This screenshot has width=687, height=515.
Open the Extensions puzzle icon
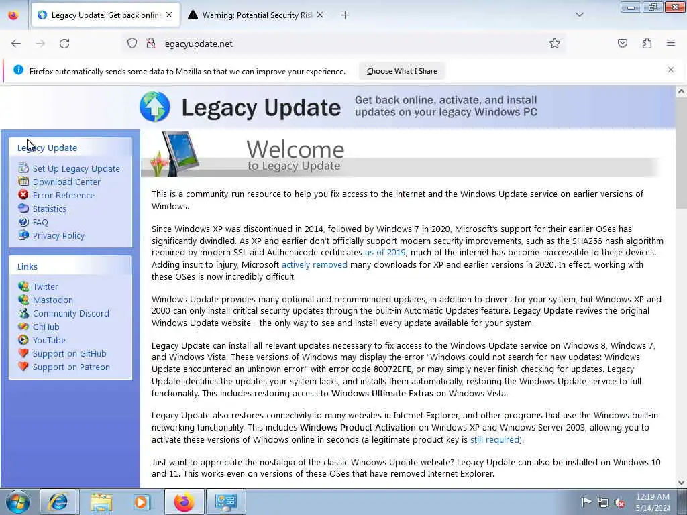coord(647,43)
